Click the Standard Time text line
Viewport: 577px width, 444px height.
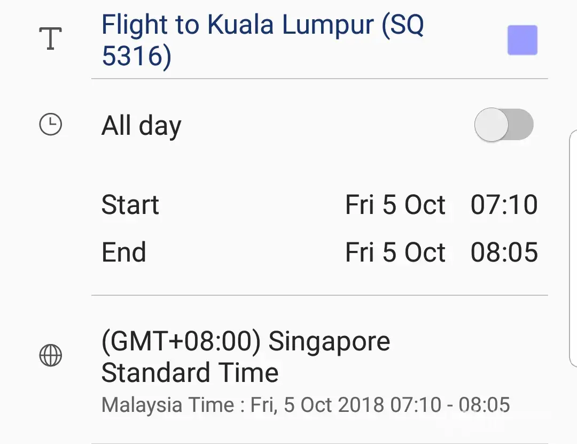[x=190, y=373]
